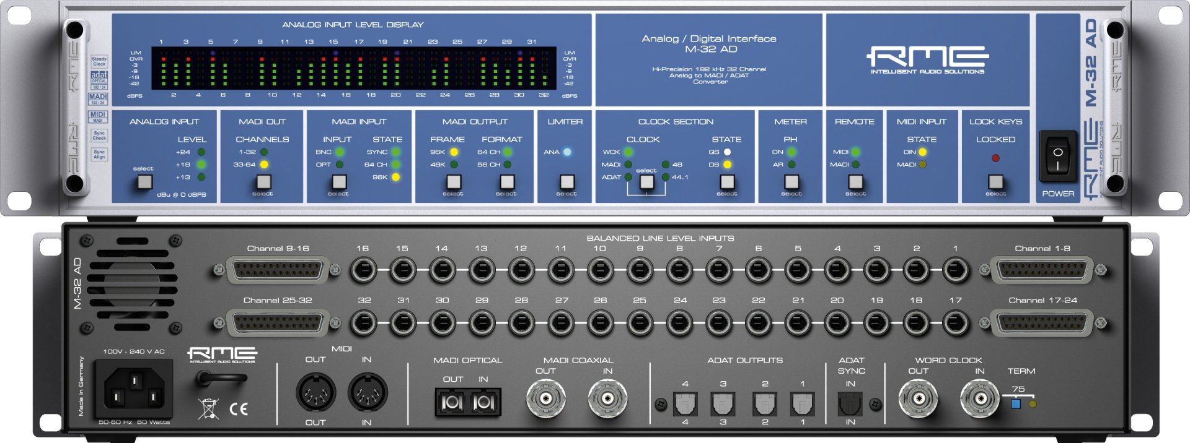Flip the Power rocker switch
1190x443 pixels.
[1057, 157]
